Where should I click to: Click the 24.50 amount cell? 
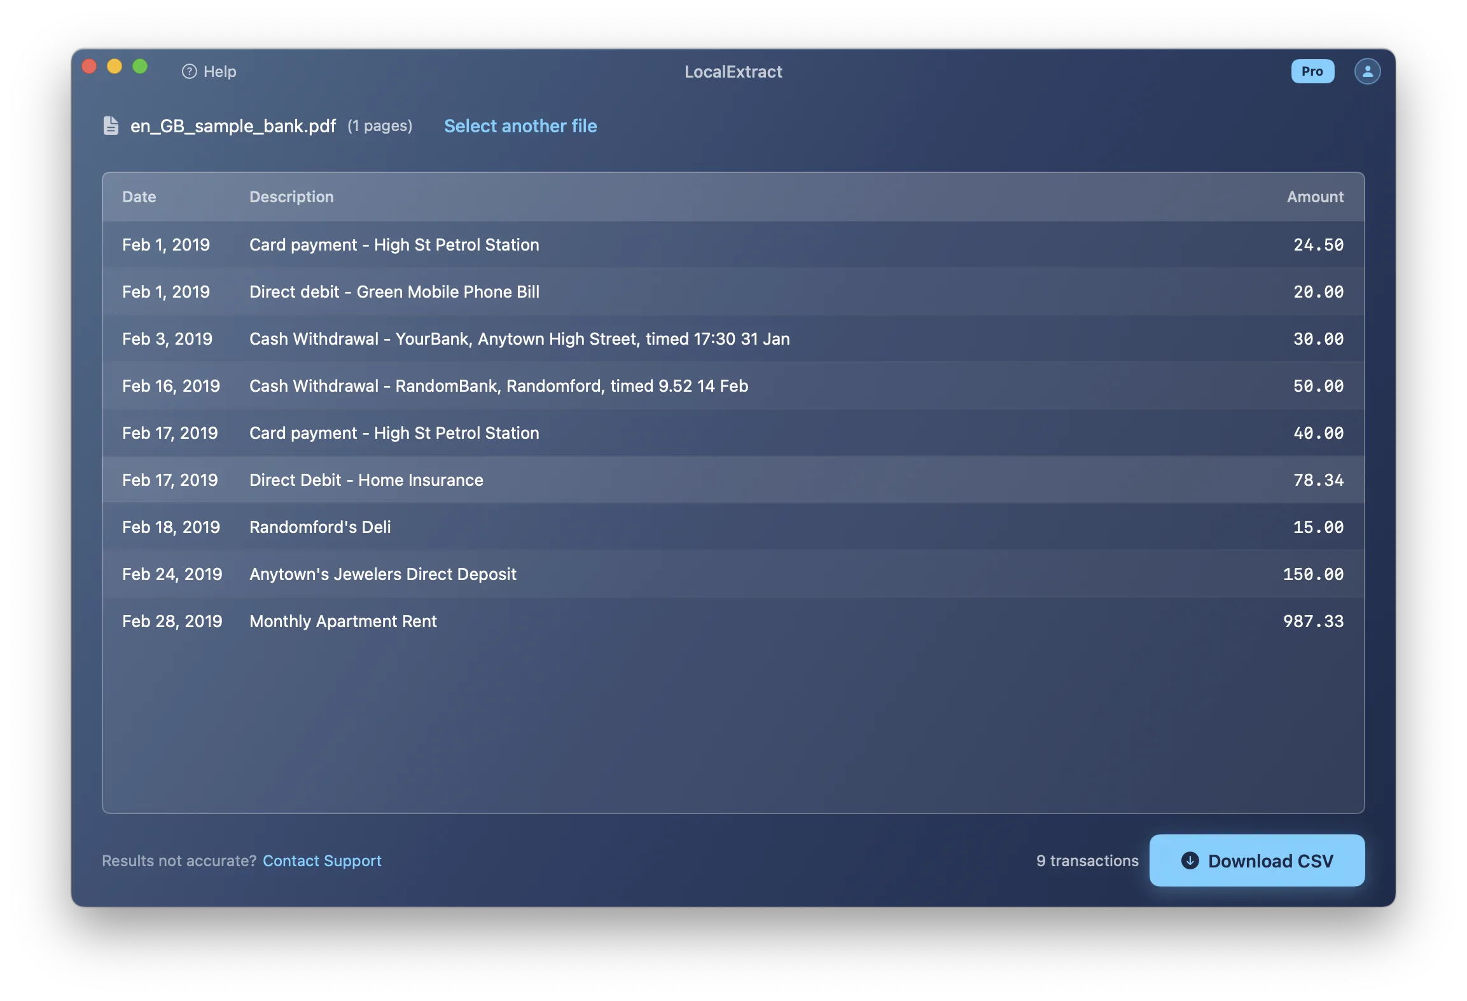(1318, 245)
